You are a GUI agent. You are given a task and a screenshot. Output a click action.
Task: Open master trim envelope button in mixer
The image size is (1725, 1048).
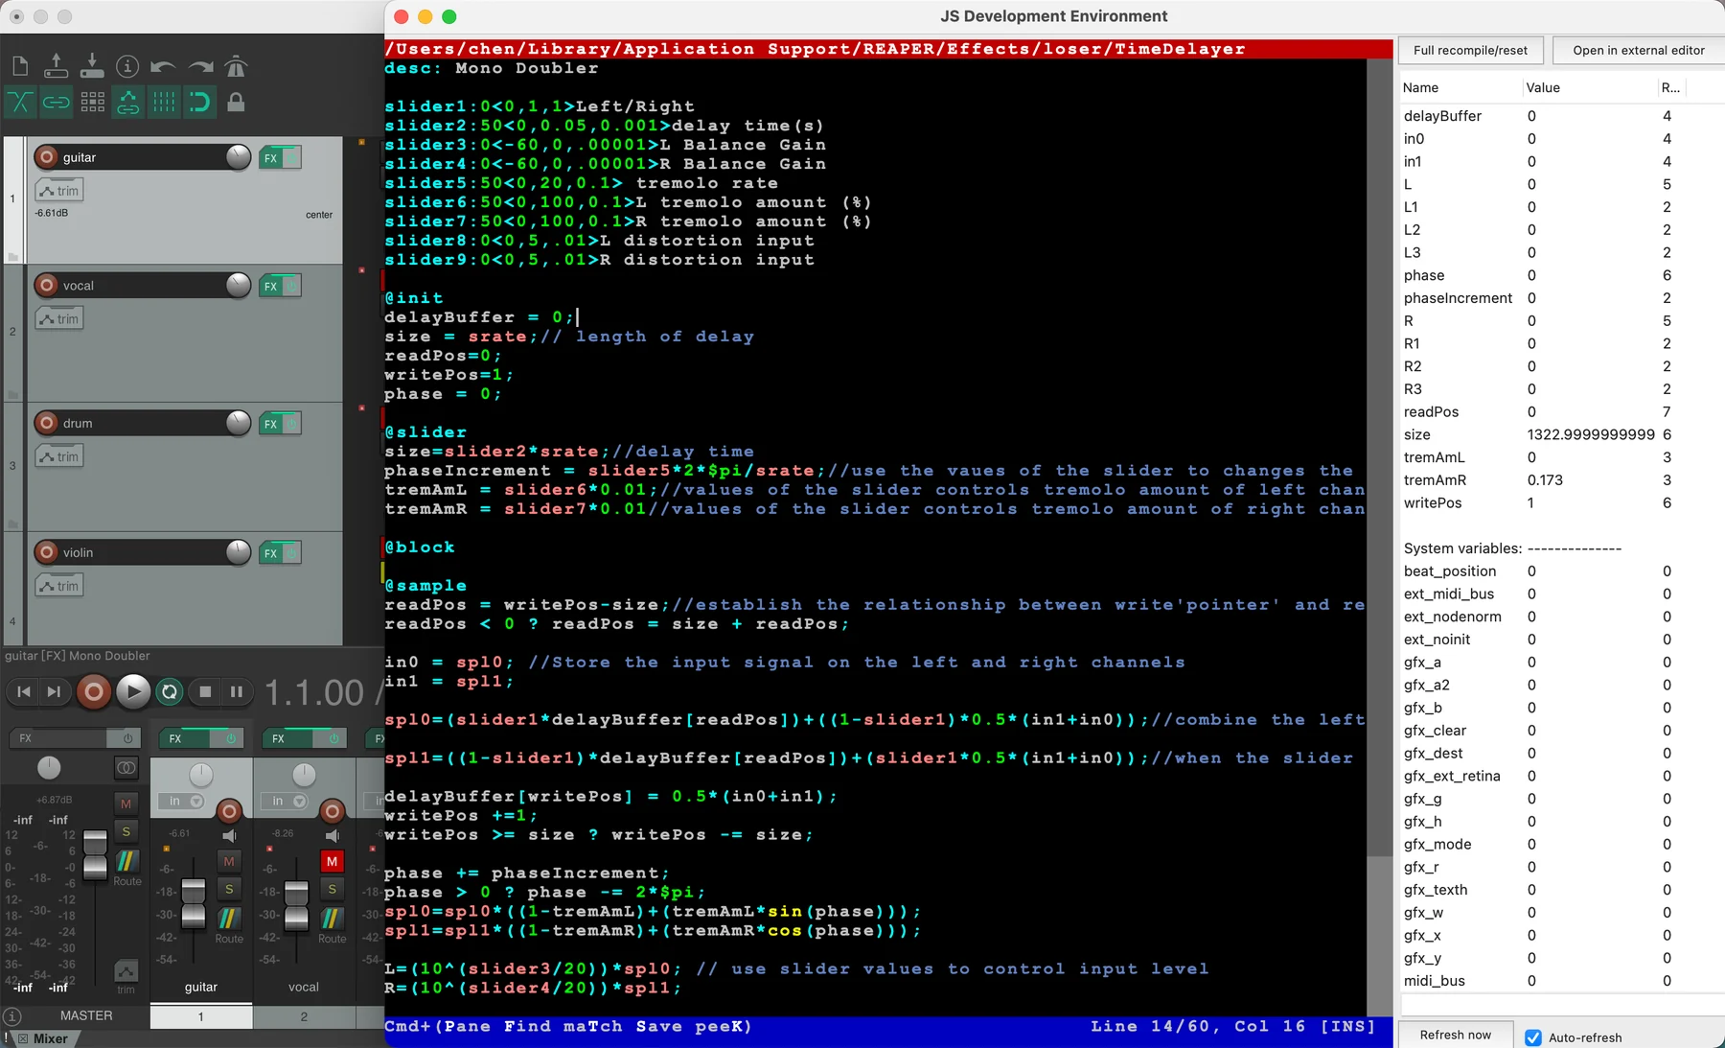coord(126,973)
